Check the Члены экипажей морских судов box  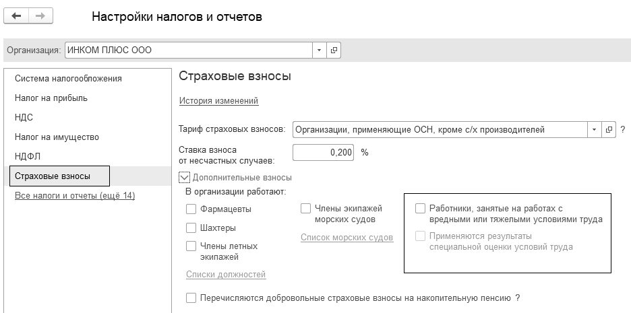[306, 209]
